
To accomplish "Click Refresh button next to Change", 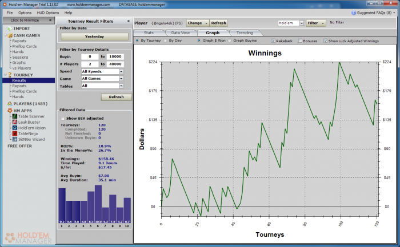I will [x=219, y=23].
